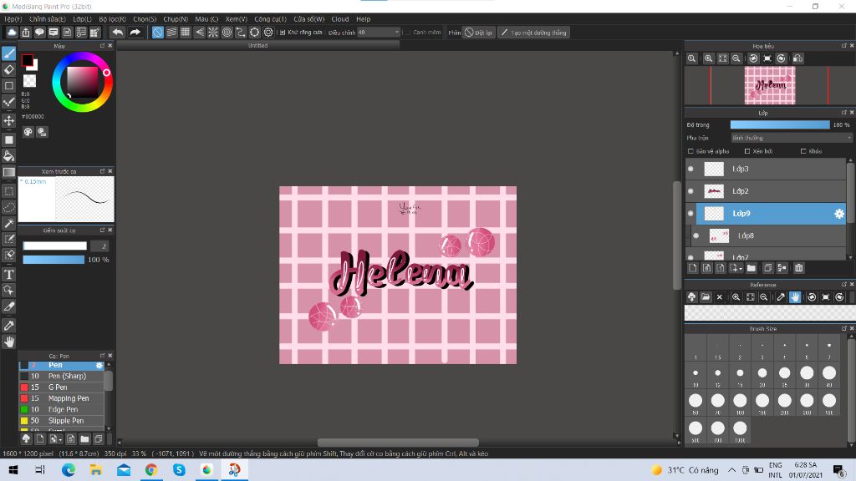Image resolution: width=856 pixels, height=481 pixels.
Task: Open the Cloud menu
Action: (x=340, y=19)
